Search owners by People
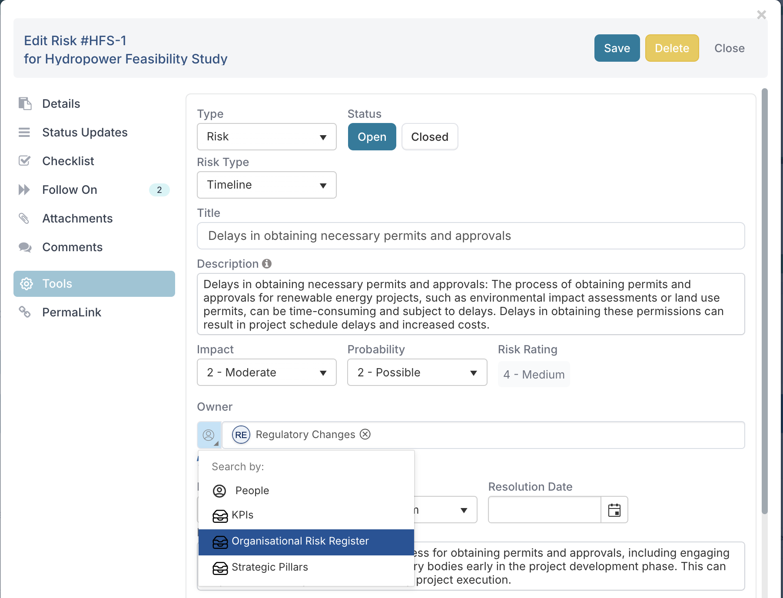Image resolution: width=783 pixels, height=598 pixels. click(x=306, y=491)
